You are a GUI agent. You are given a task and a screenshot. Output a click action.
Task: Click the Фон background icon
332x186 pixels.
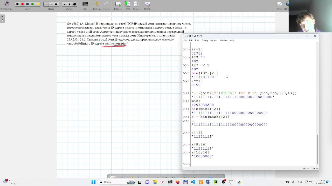coord(85,4)
